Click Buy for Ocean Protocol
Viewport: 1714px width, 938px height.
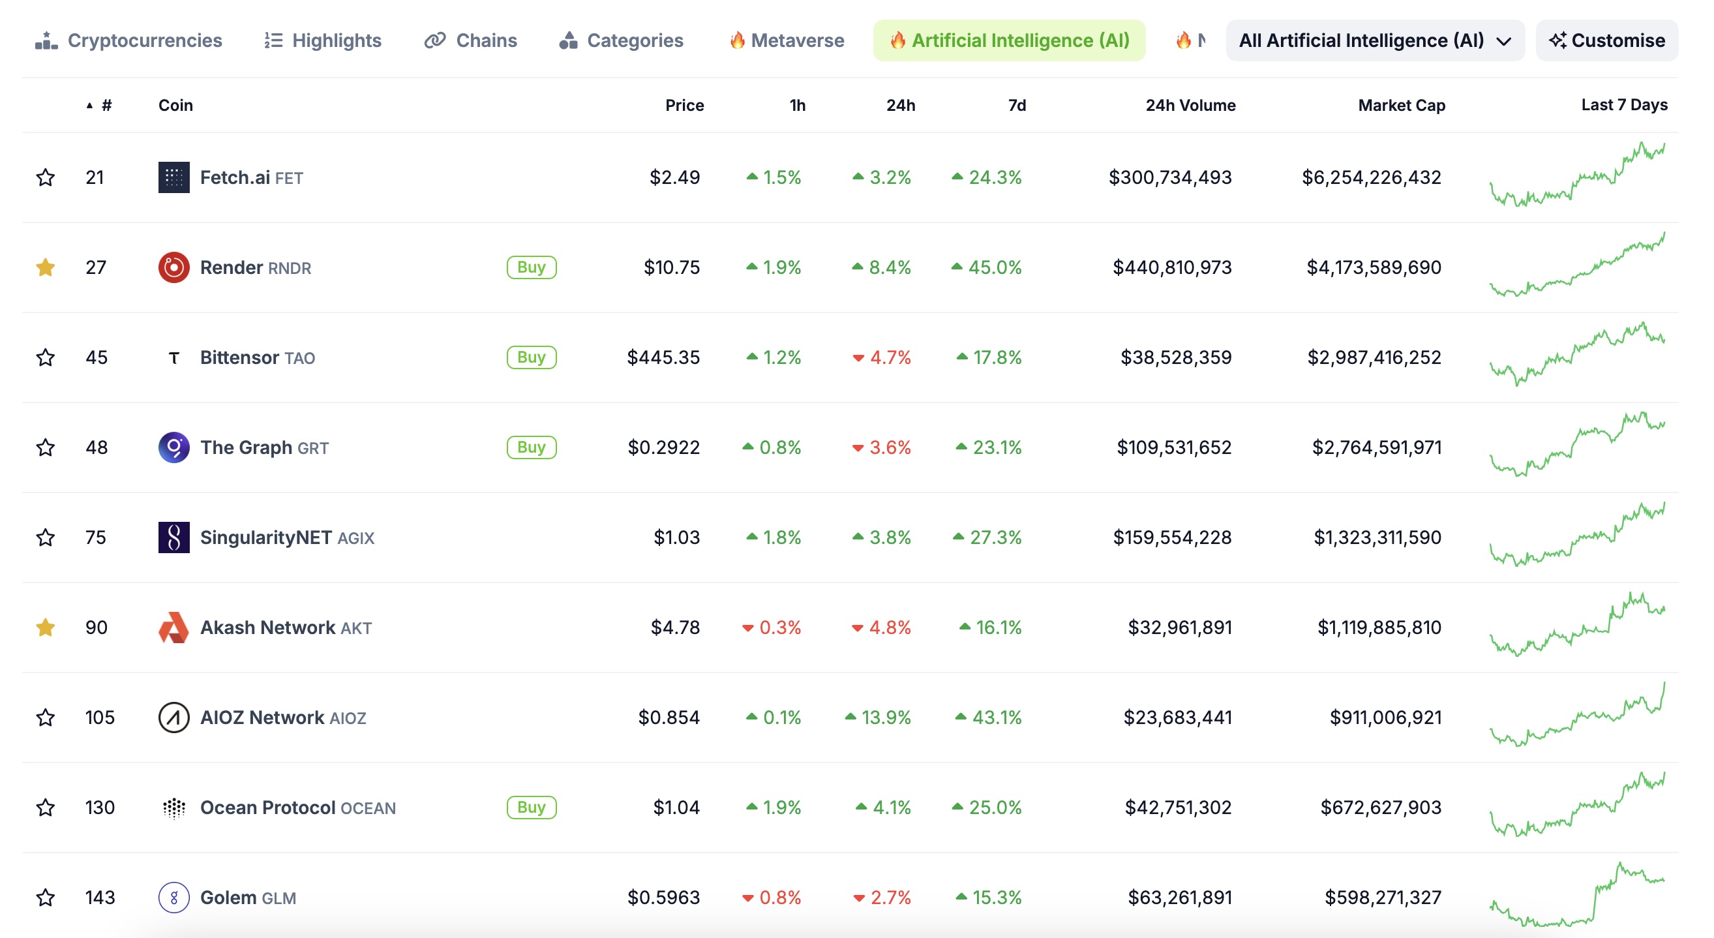[x=532, y=808]
